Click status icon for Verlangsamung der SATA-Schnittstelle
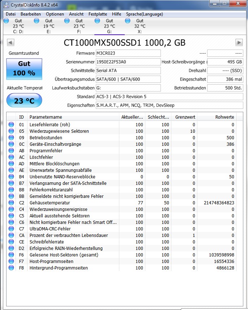 [11, 183]
